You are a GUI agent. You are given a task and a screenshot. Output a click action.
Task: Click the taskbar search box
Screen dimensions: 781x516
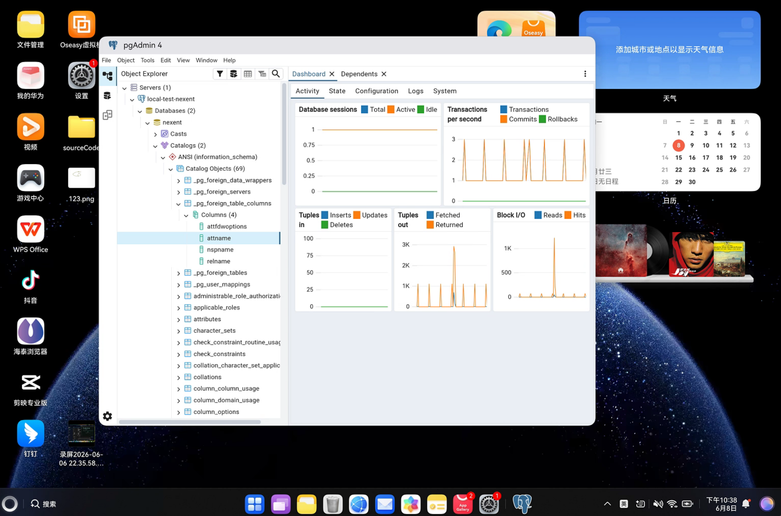coord(44,504)
